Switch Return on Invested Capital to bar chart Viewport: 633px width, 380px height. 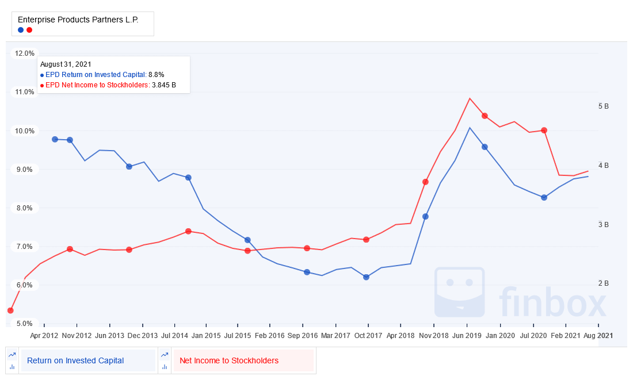click(12, 367)
